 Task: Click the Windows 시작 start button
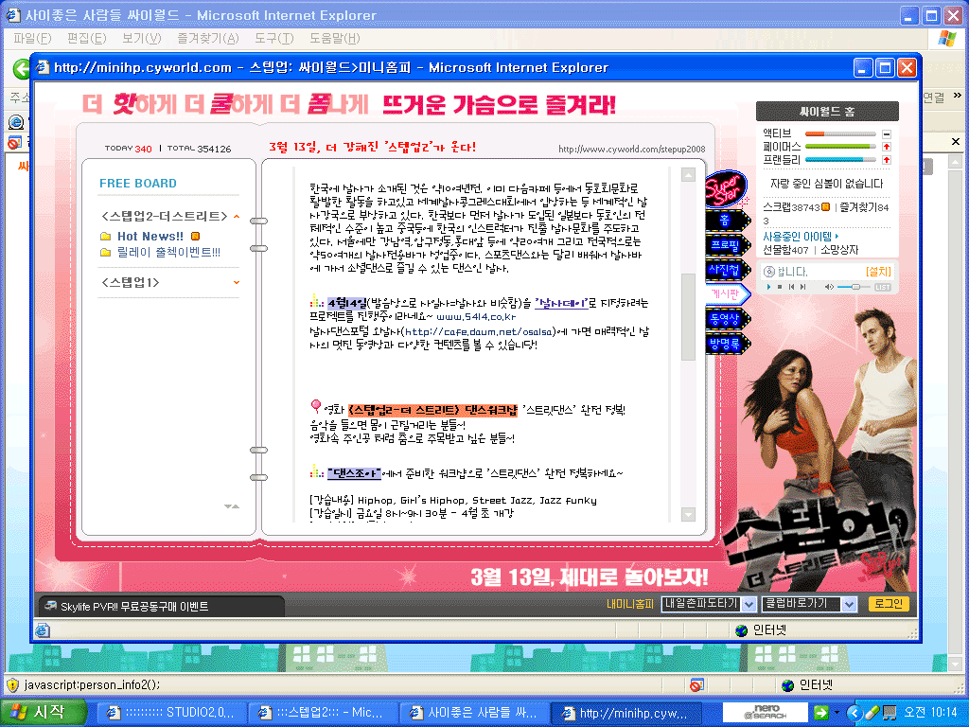click(44, 712)
